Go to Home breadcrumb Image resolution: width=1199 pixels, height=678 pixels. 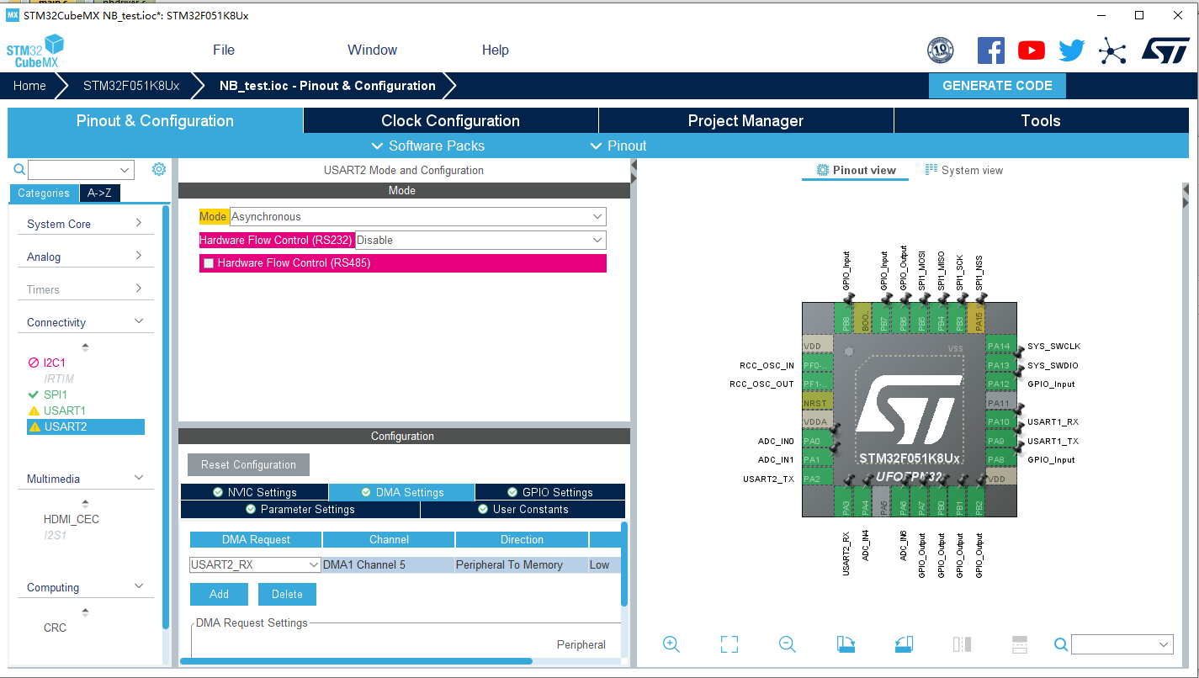(x=29, y=86)
